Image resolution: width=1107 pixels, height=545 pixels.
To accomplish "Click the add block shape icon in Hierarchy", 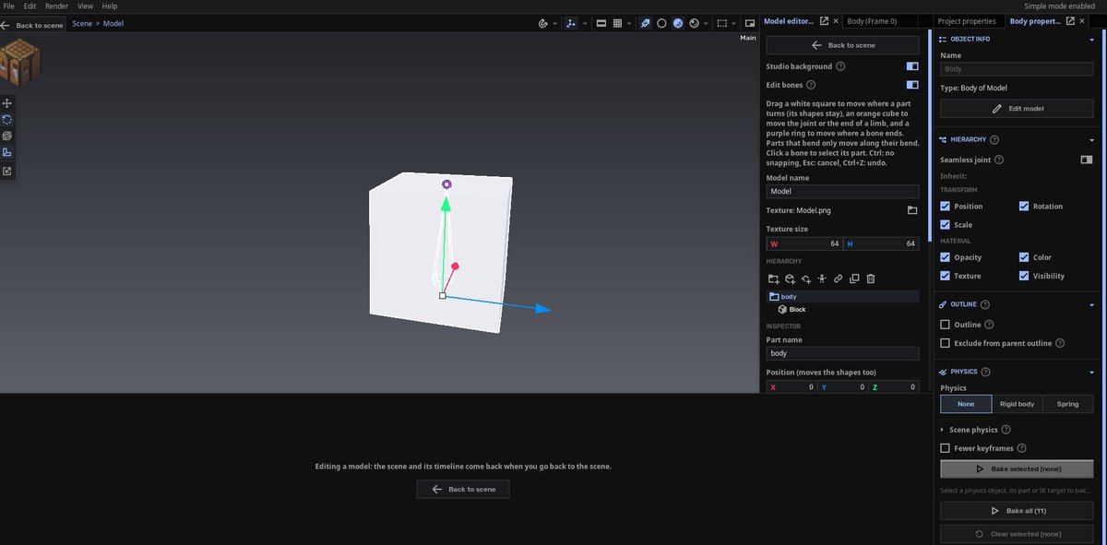I will 790,278.
